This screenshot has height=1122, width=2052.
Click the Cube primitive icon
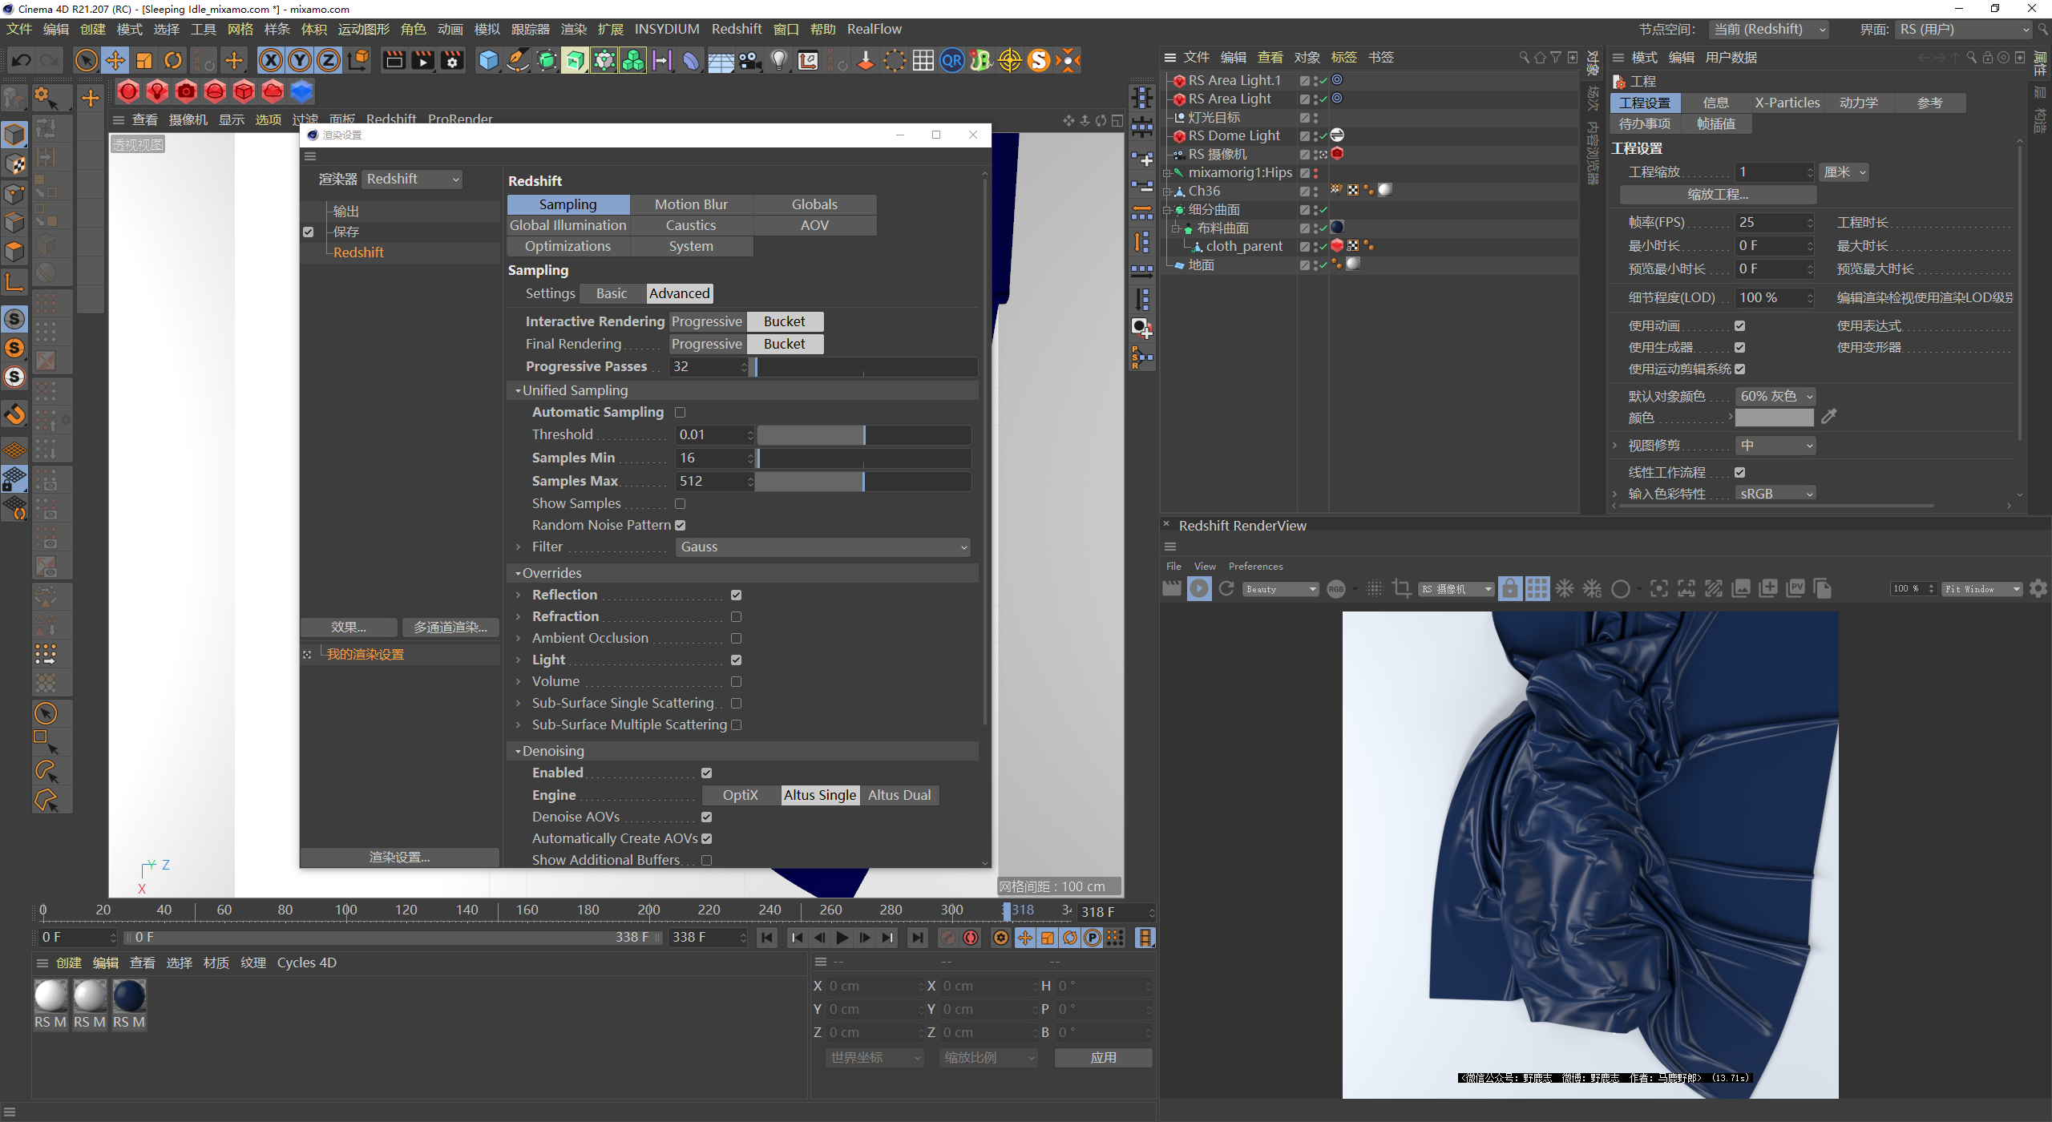(488, 60)
